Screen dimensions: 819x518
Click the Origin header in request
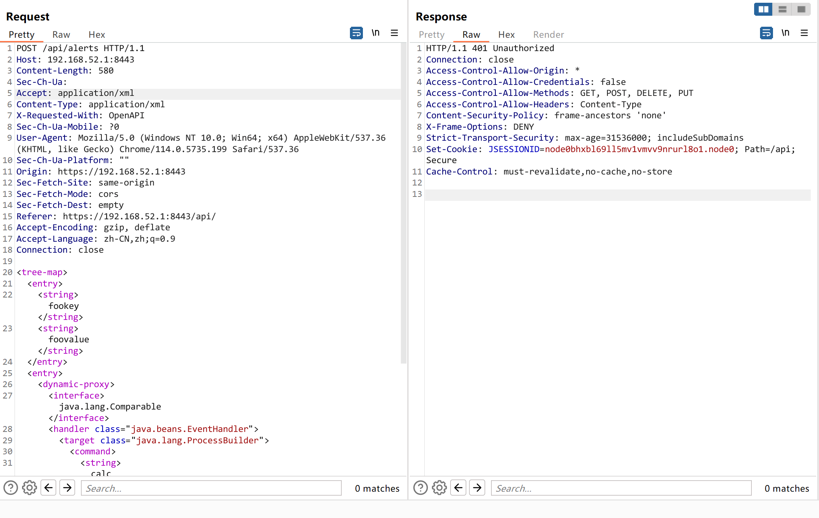(101, 172)
